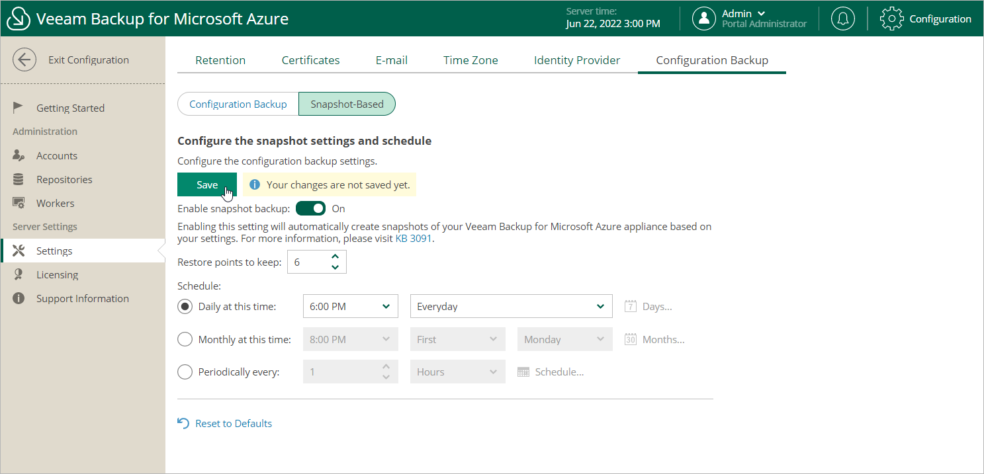984x474 pixels.
Task: Toggle the Enable snapshot backup switch
Action: coord(310,208)
